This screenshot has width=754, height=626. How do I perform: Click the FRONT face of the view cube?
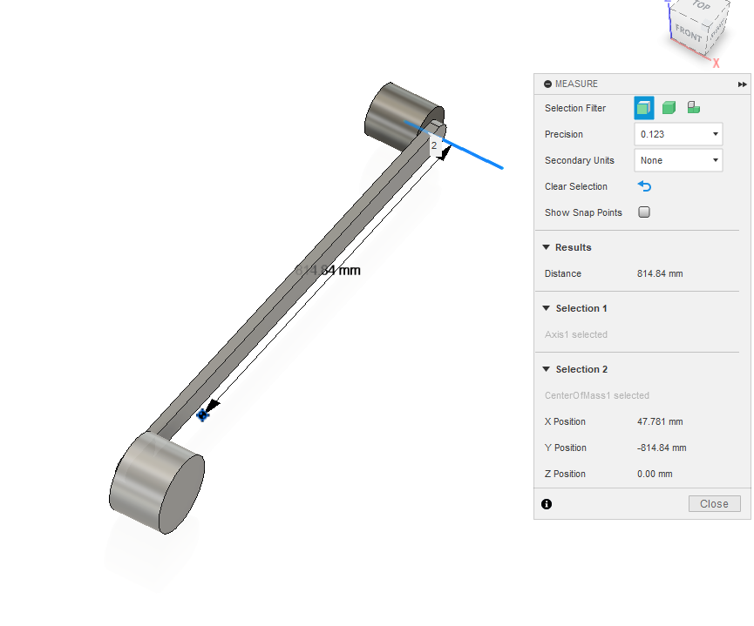pyautogui.click(x=688, y=33)
